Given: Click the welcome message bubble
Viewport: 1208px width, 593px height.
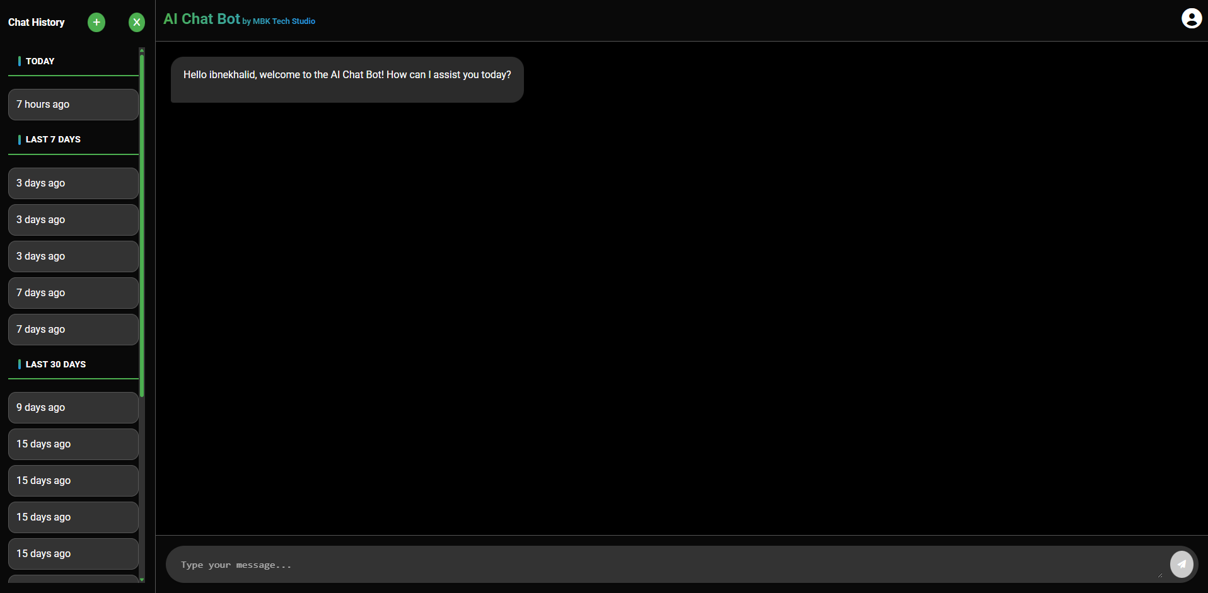Looking at the screenshot, I should 347,79.
